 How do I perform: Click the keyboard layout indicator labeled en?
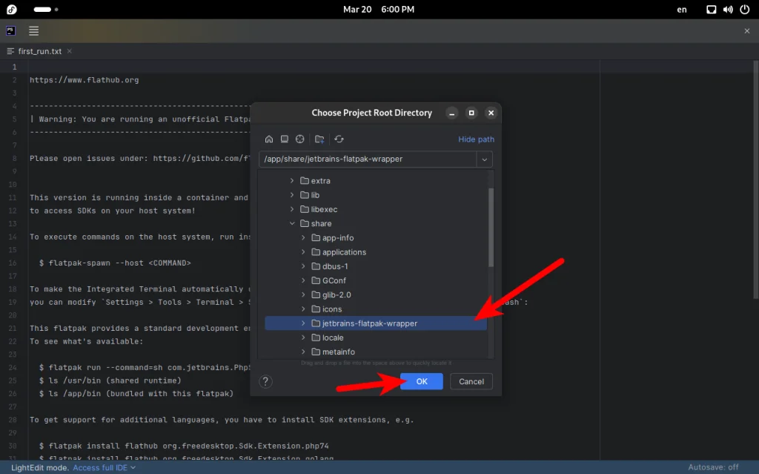tap(681, 9)
